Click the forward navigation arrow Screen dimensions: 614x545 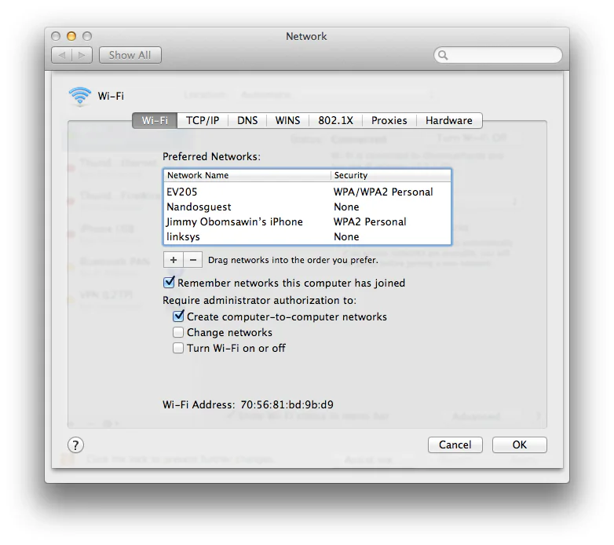82,55
